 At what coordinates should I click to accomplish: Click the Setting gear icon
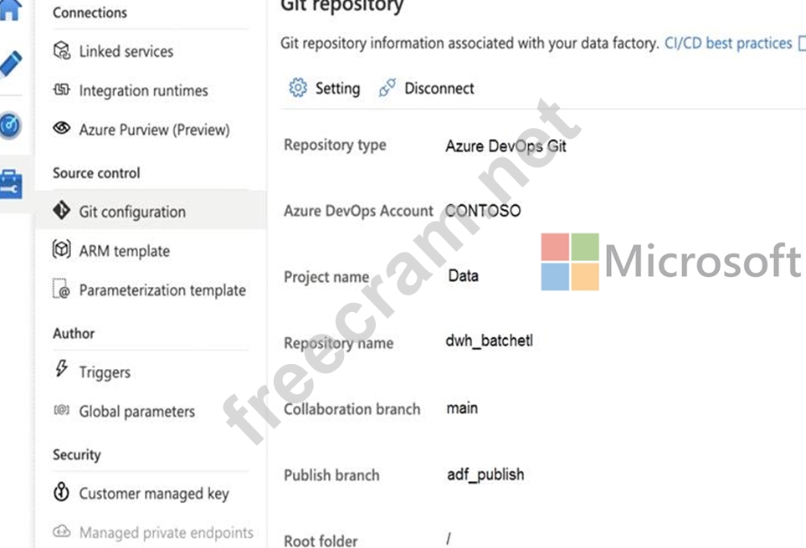point(298,88)
